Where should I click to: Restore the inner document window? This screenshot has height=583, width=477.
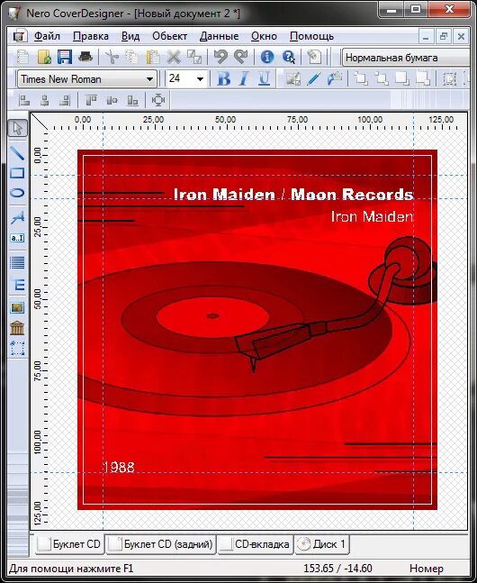pyautogui.click(x=444, y=36)
